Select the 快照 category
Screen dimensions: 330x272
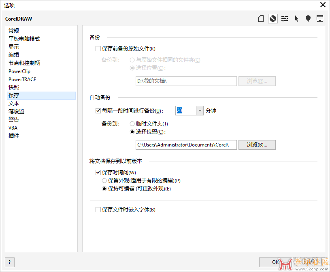[41, 87]
